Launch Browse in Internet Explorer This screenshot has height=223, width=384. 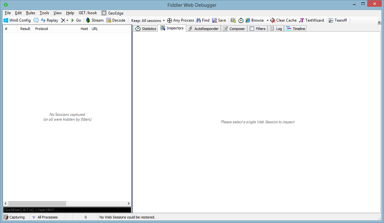255,20
